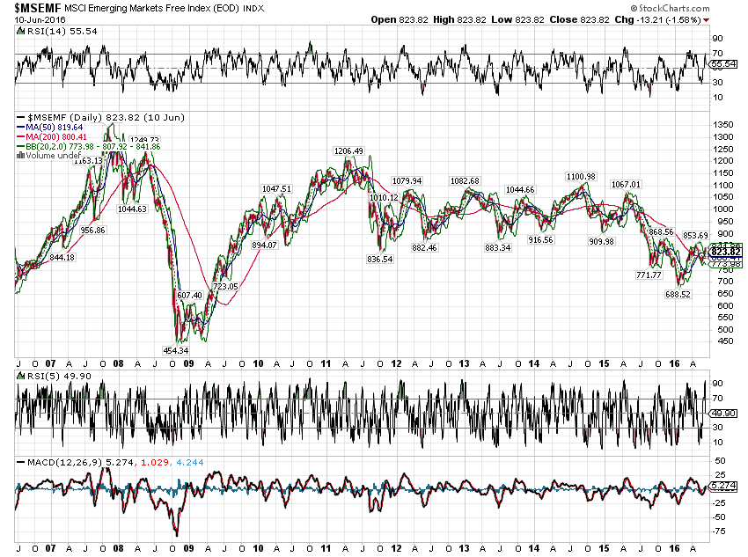Viewport: 748px width, 557px height.
Task: Click the RSI(5) 49.90 indicator label
Action: (x=59, y=376)
